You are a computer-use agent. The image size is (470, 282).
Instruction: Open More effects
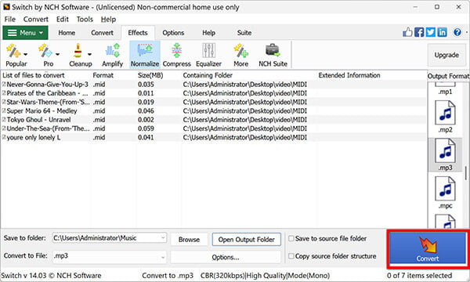(x=241, y=55)
